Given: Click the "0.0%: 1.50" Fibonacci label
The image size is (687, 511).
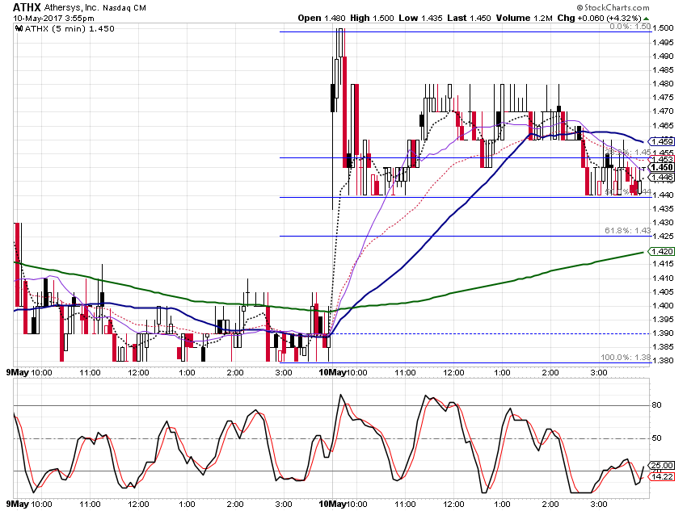Looking at the screenshot, I should (630, 27).
